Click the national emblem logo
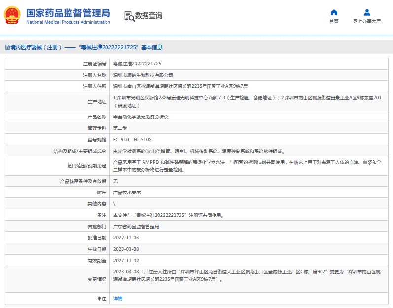 tap(12, 15)
